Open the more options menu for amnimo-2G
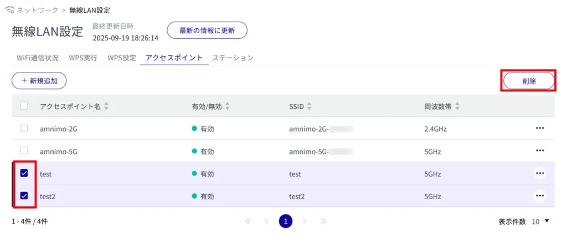 (539, 128)
